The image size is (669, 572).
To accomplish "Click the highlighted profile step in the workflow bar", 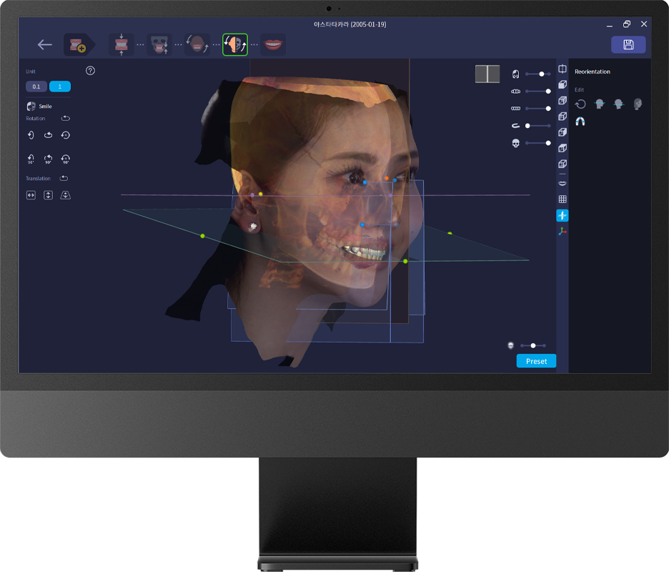I will pyautogui.click(x=235, y=44).
